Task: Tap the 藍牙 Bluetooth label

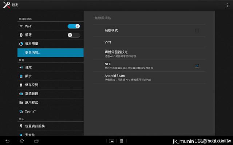Action: pos(28,35)
